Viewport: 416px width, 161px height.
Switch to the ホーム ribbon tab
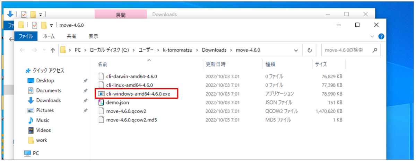pos(49,36)
